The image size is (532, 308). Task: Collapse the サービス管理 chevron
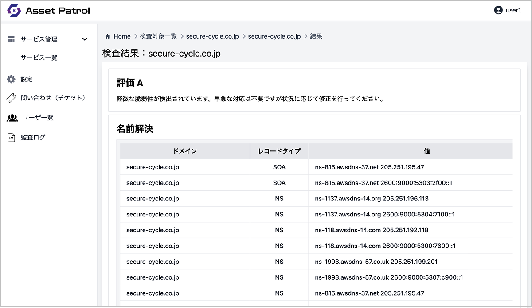coord(85,39)
